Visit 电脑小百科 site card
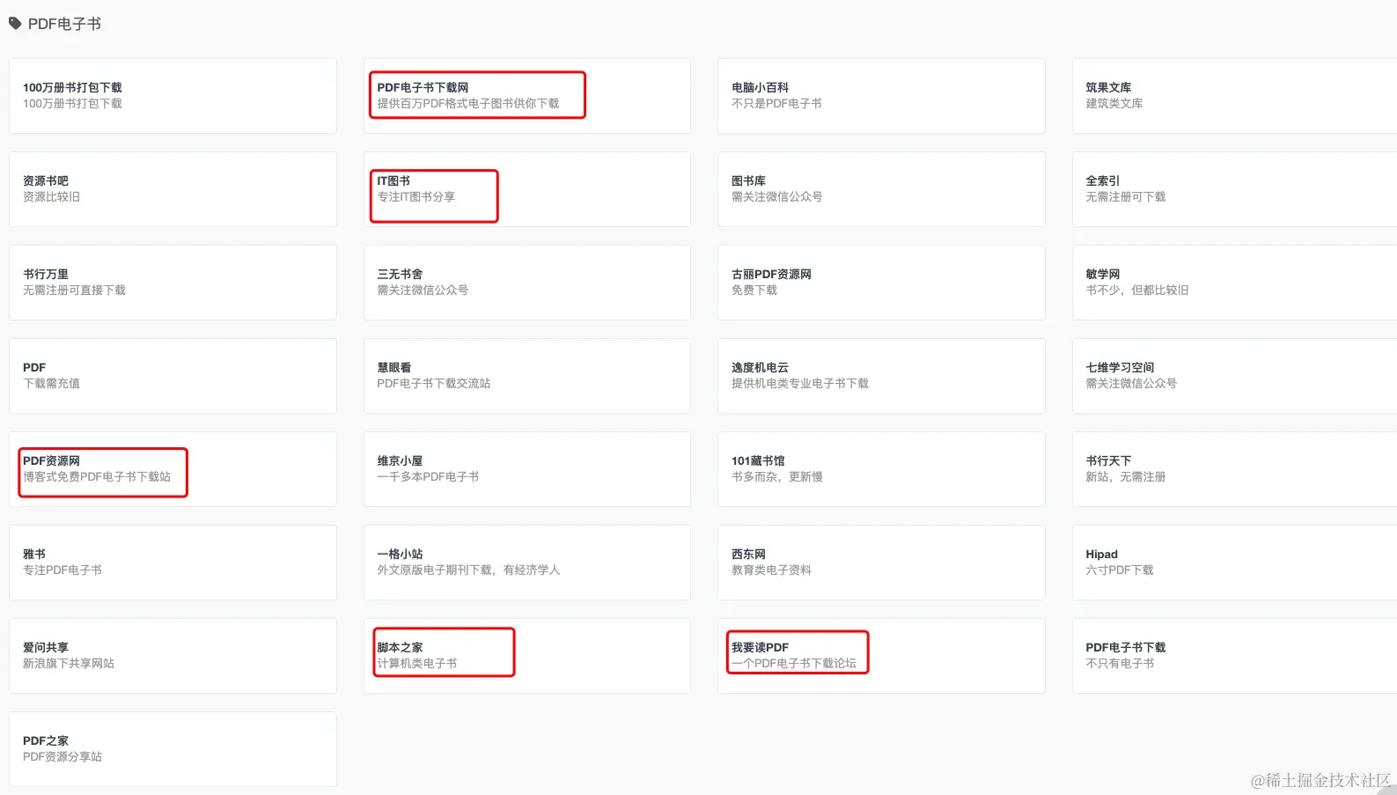This screenshot has width=1397, height=795. pyautogui.click(x=881, y=96)
